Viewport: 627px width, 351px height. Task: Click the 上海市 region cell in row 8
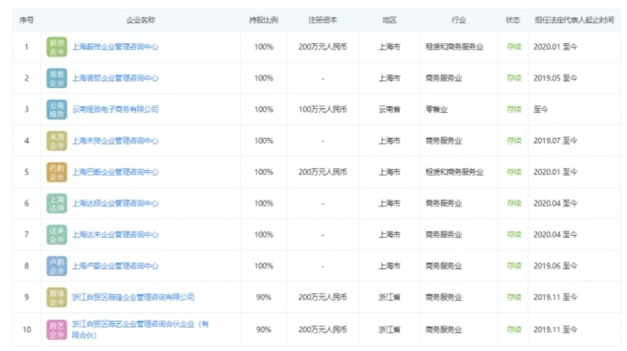(x=390, y=266)
